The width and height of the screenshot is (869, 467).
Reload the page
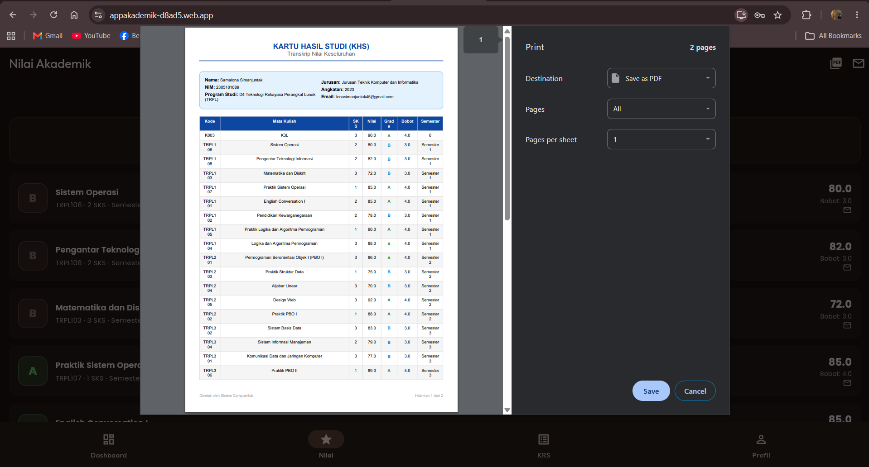point(53,15)
